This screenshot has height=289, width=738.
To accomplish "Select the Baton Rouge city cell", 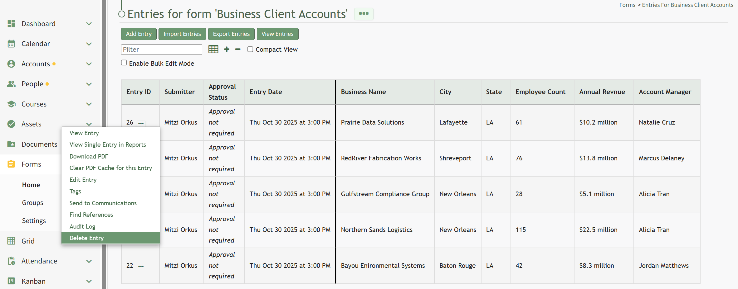I will click(x=457, y=266).
